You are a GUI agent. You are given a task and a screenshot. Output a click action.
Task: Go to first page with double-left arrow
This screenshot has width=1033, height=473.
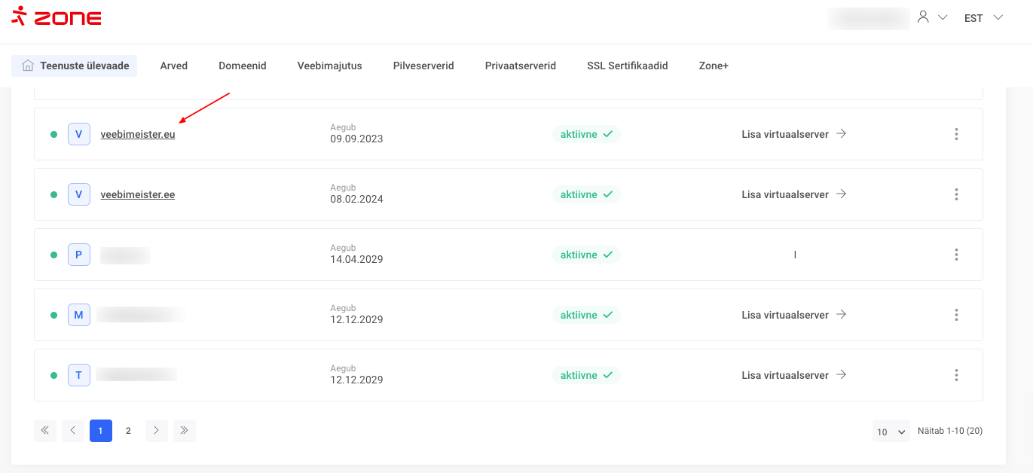tap(45, 431)
